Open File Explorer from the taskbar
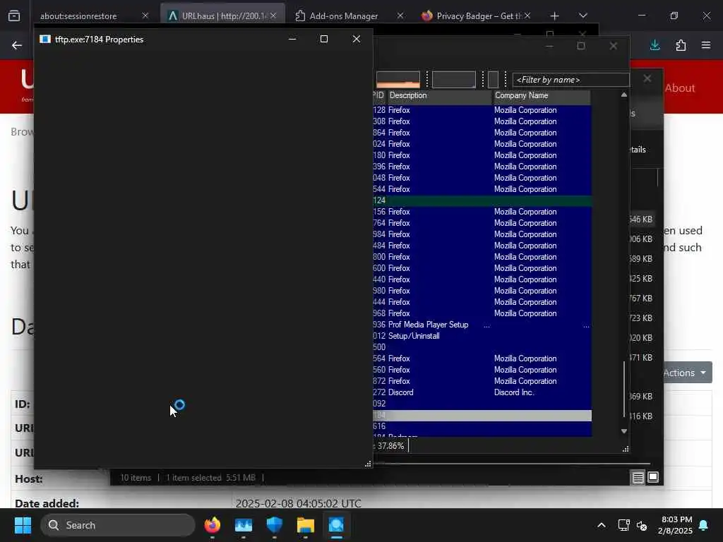 pyautogui.click(x=305, y=525)
